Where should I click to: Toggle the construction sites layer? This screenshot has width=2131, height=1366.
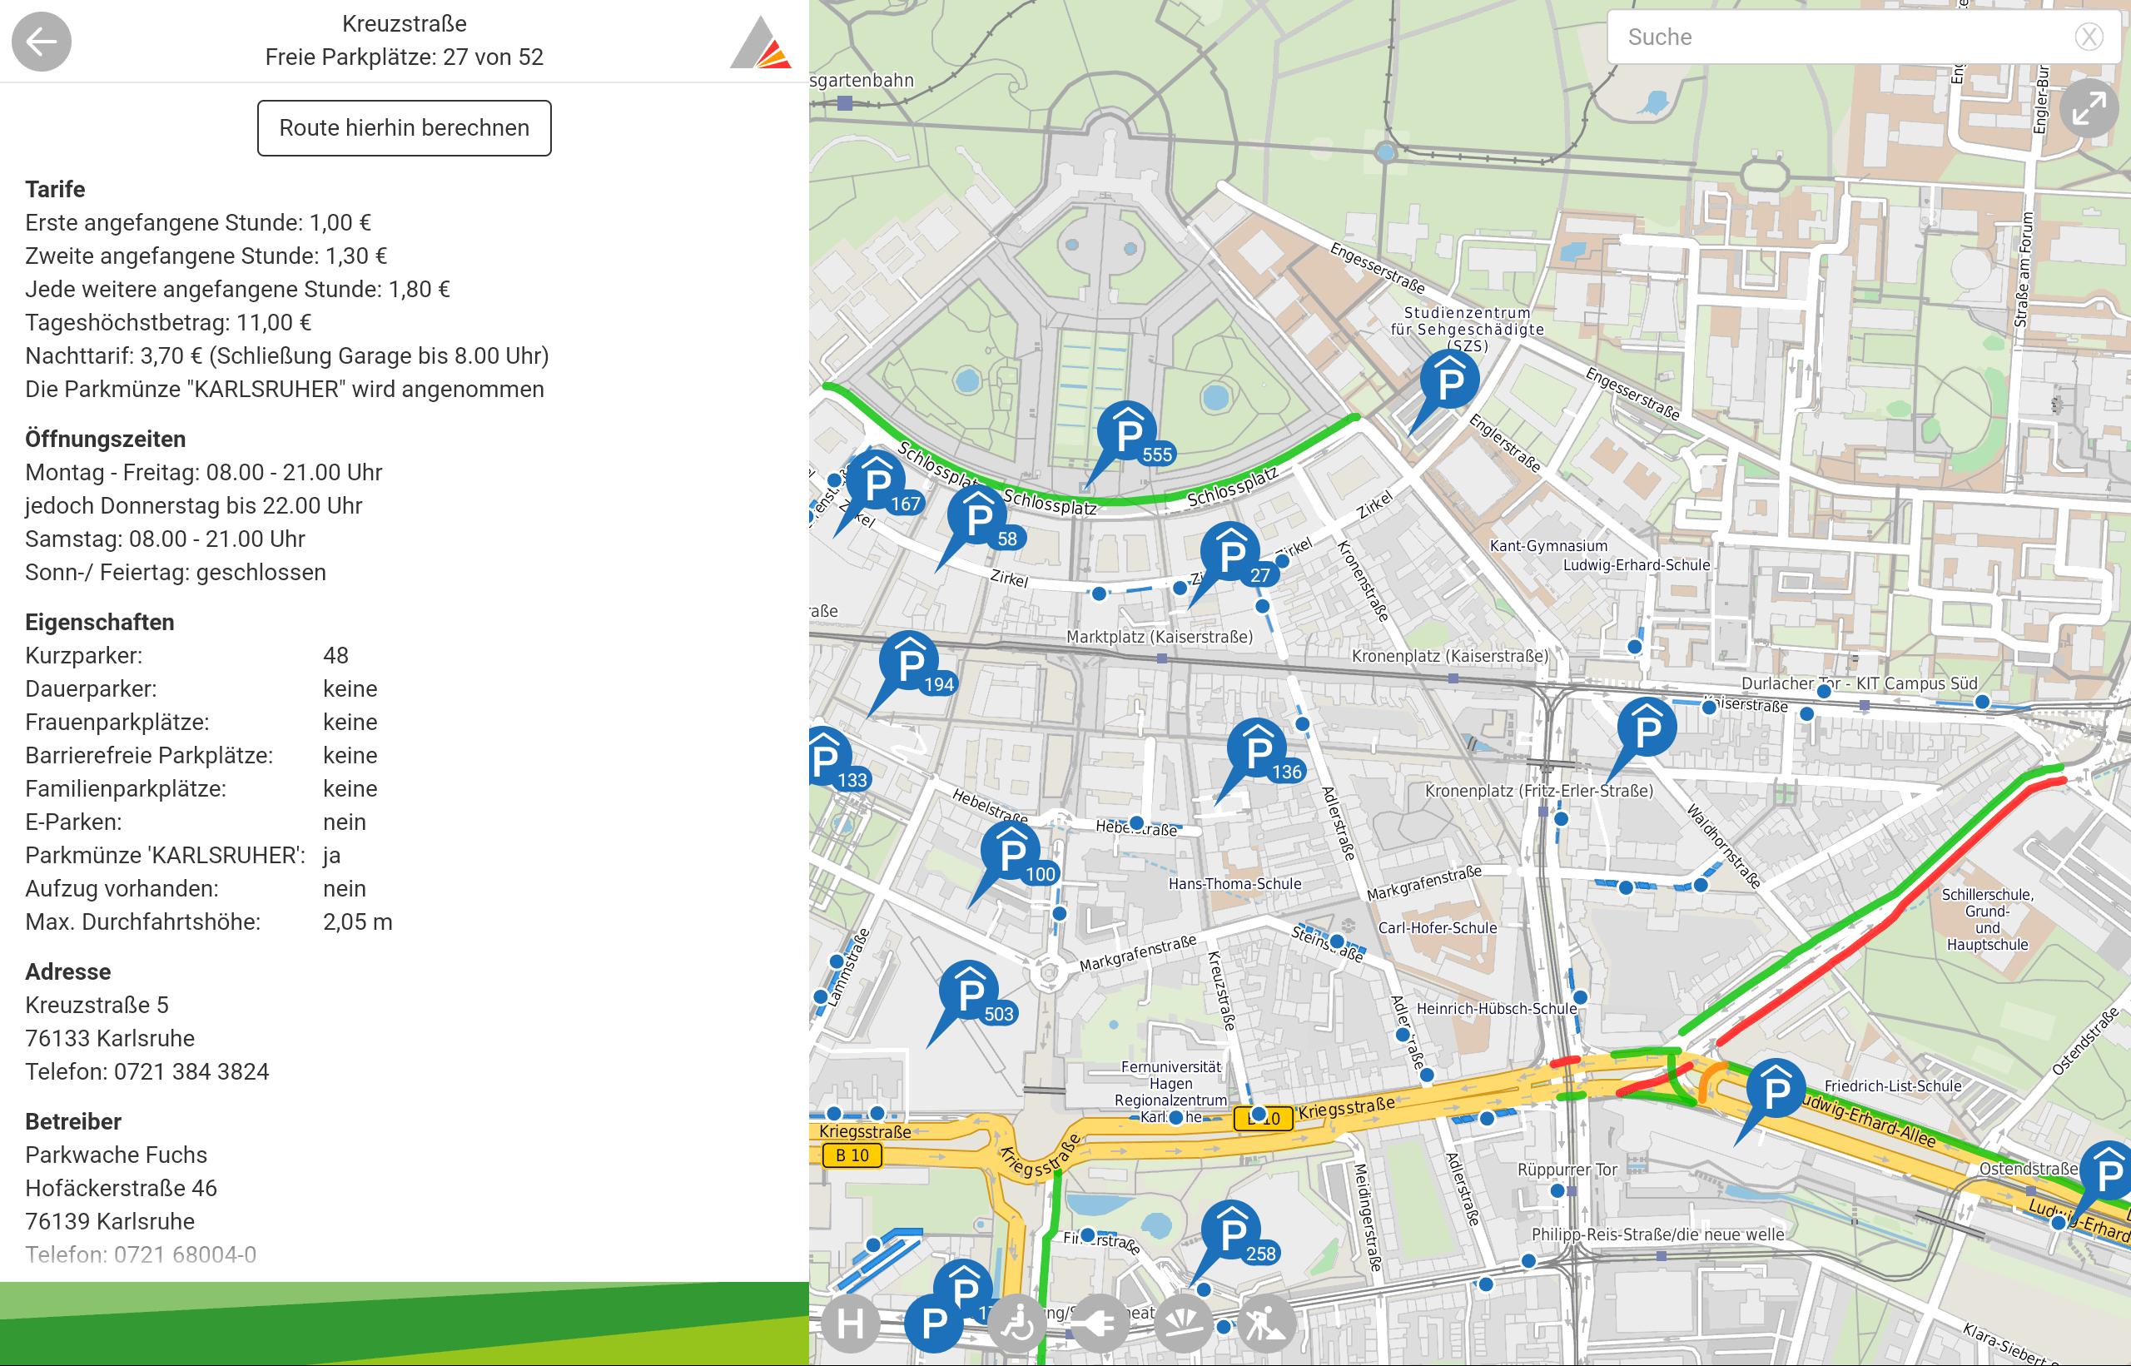pos(1266,1324)
